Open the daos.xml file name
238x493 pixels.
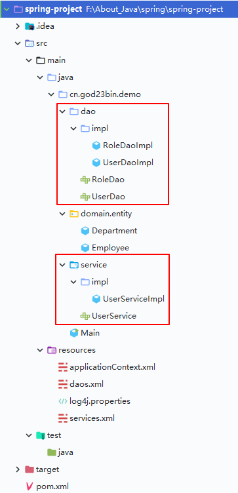tap(87, 384)
